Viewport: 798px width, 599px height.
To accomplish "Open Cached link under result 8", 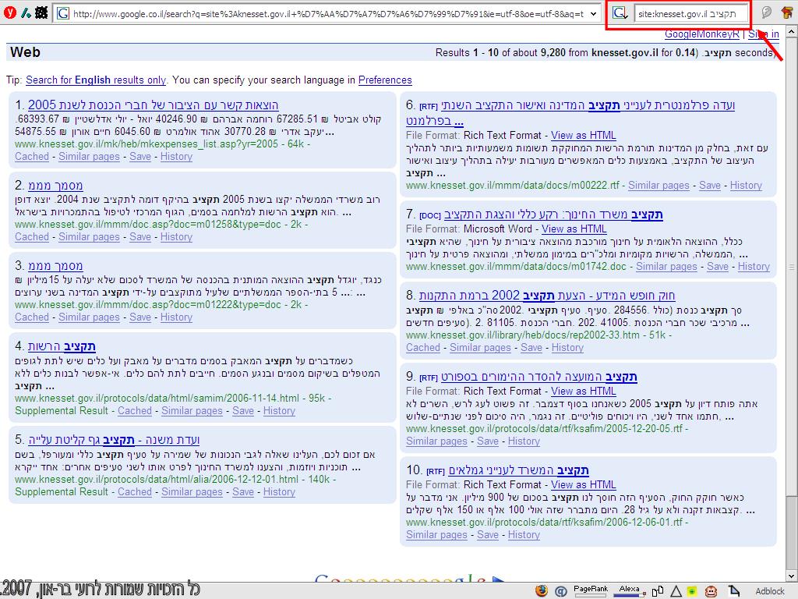I will [423, 347].
